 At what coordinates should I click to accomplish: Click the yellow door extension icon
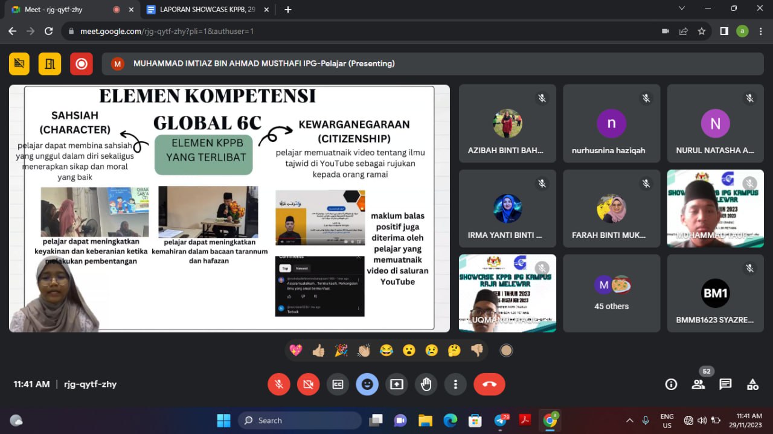(x=50, y=64)
